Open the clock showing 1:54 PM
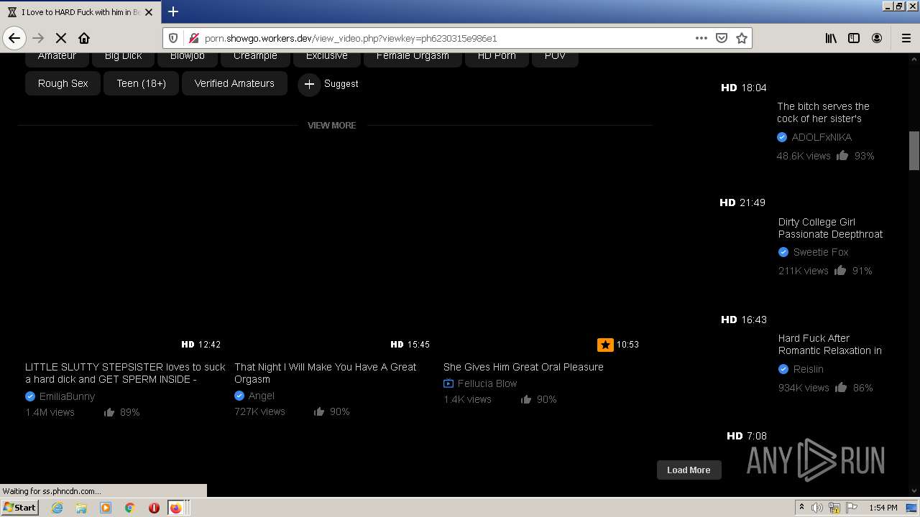The height and width of the screenshot is (517, 920). pos(883,508)
